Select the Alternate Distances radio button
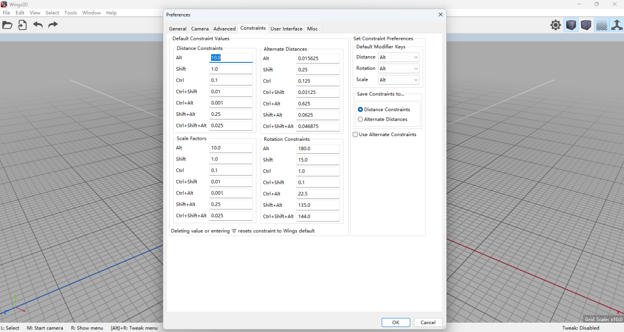The width and height of the screenshot is (624, 332). 360,119
